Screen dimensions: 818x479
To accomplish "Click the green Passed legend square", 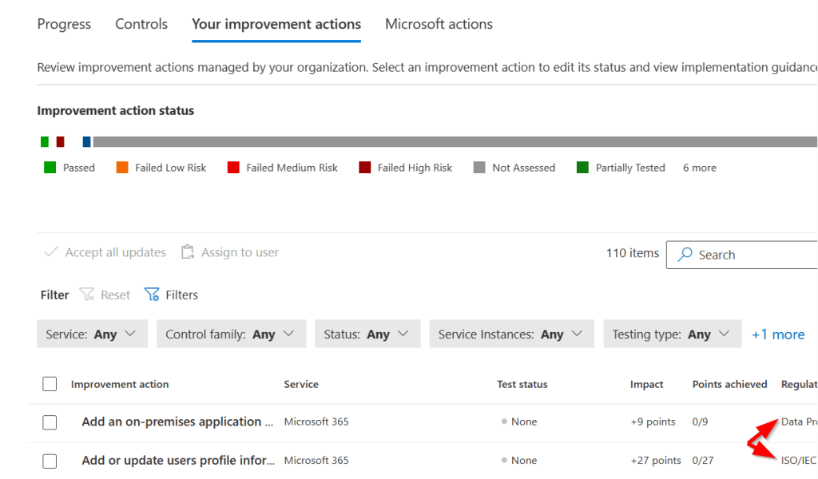I will (x=50, y=168).
